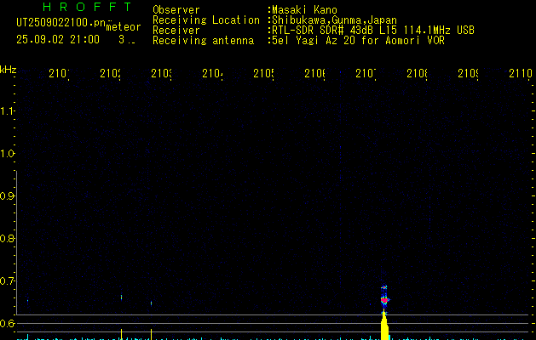
Task: Select the 25.09.02 21:00 timestamp
Action: (58, 40)
